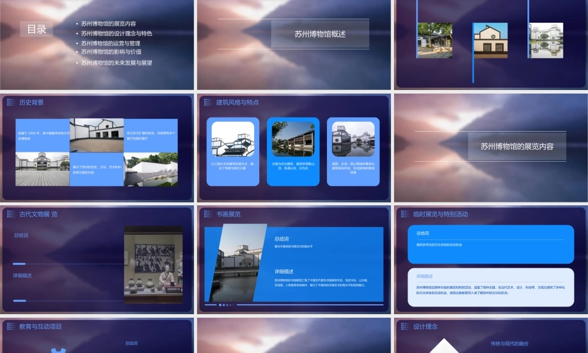Select the ancient artifacts exhibit photo
The image size is (588, 353).
pos(153,265)
